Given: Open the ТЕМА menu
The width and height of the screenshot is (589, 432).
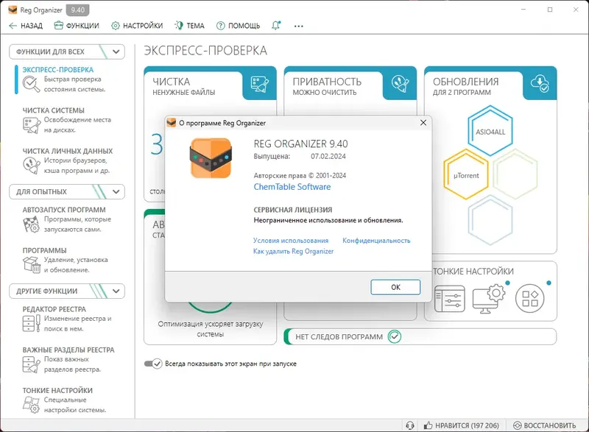Looking at the screenshot, I should (190, 26).
